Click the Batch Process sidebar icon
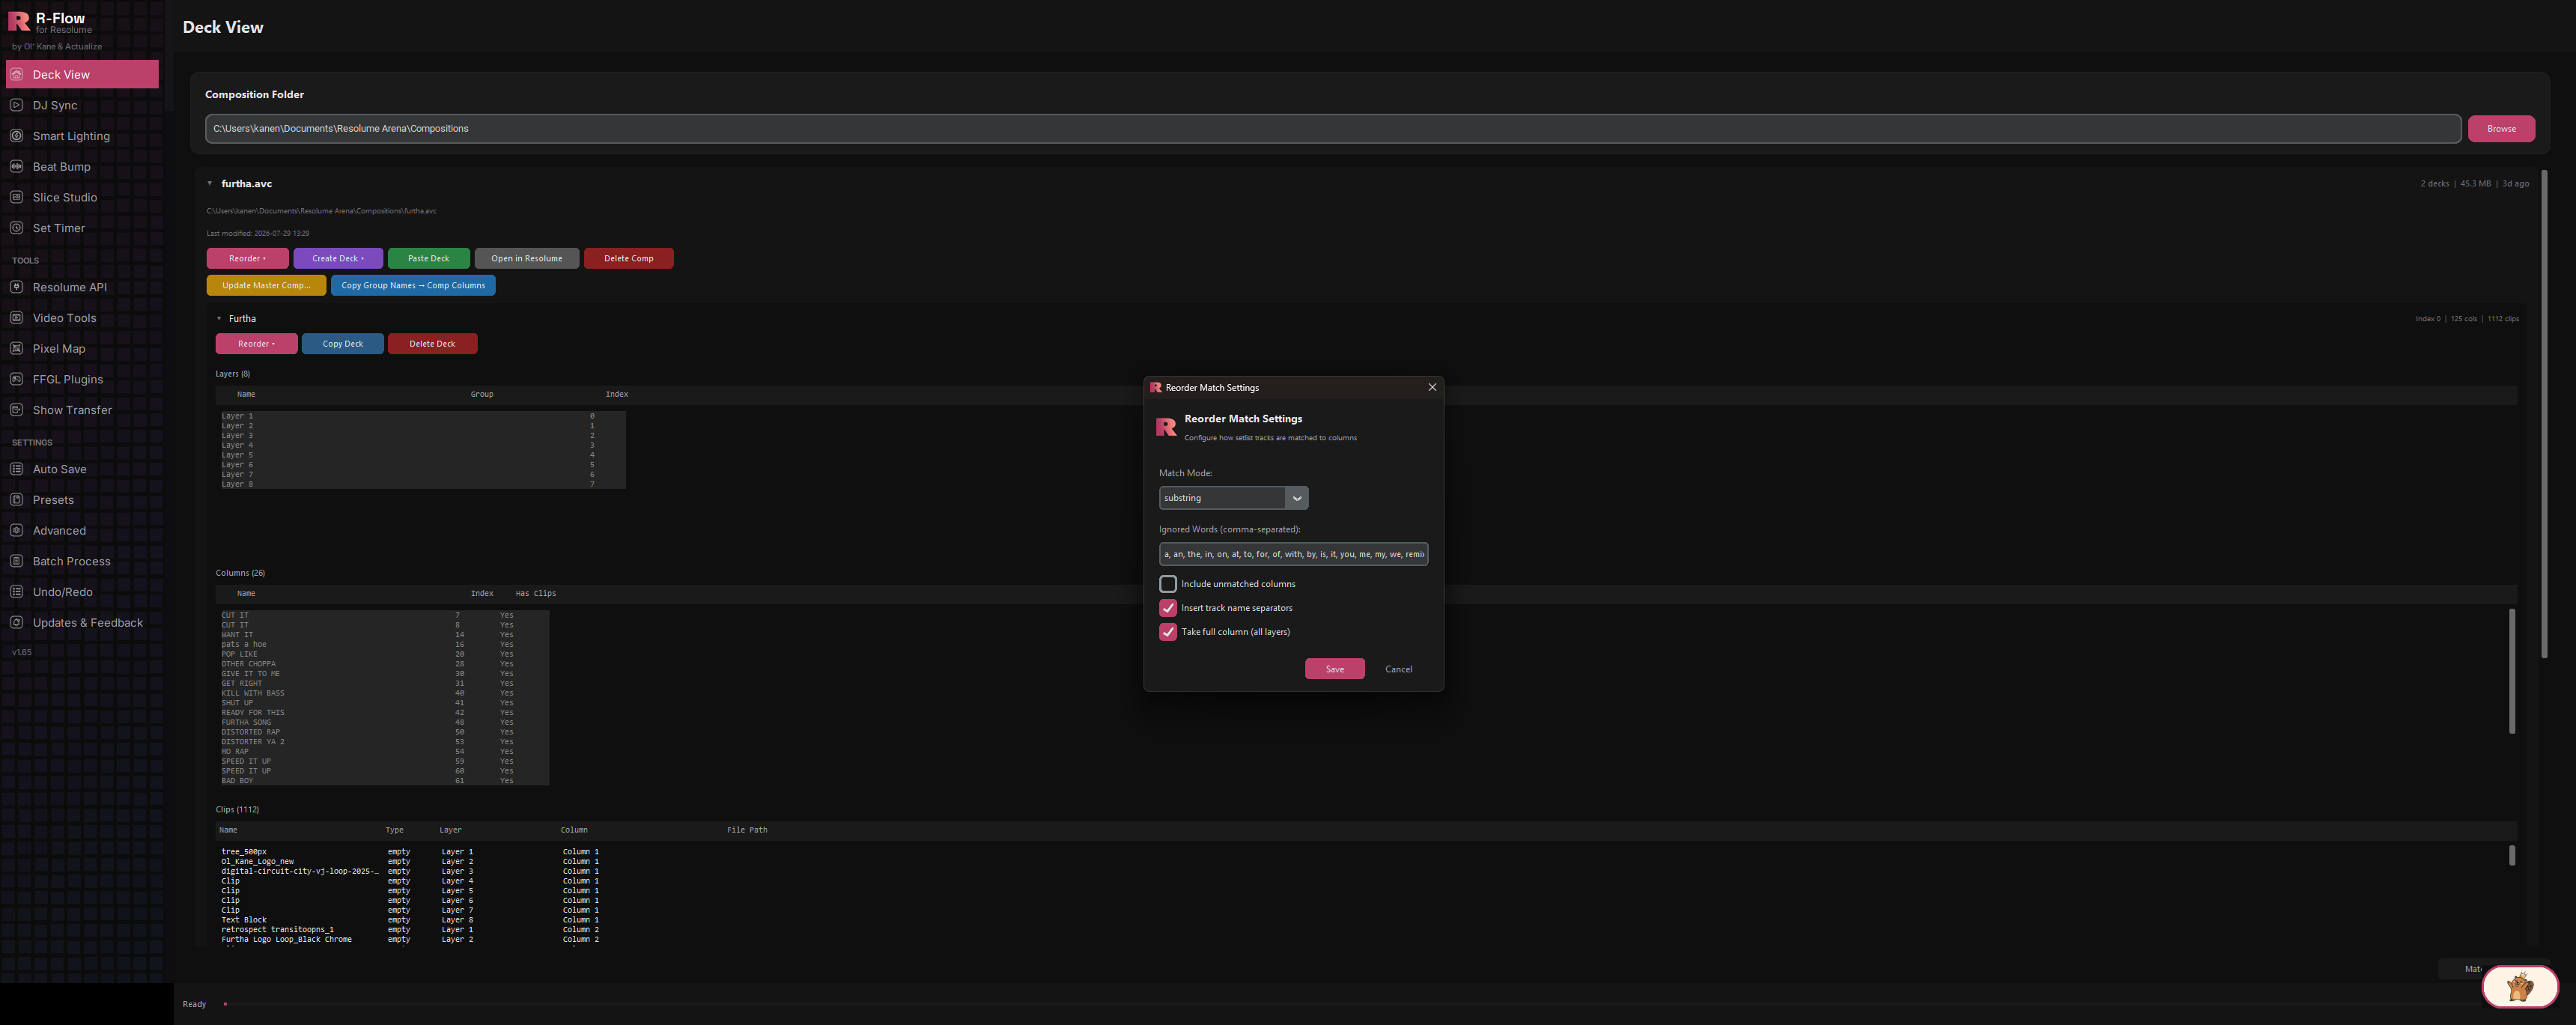Image resolution: width=2576 pixels, height=1025 pixels. point(16,561)
